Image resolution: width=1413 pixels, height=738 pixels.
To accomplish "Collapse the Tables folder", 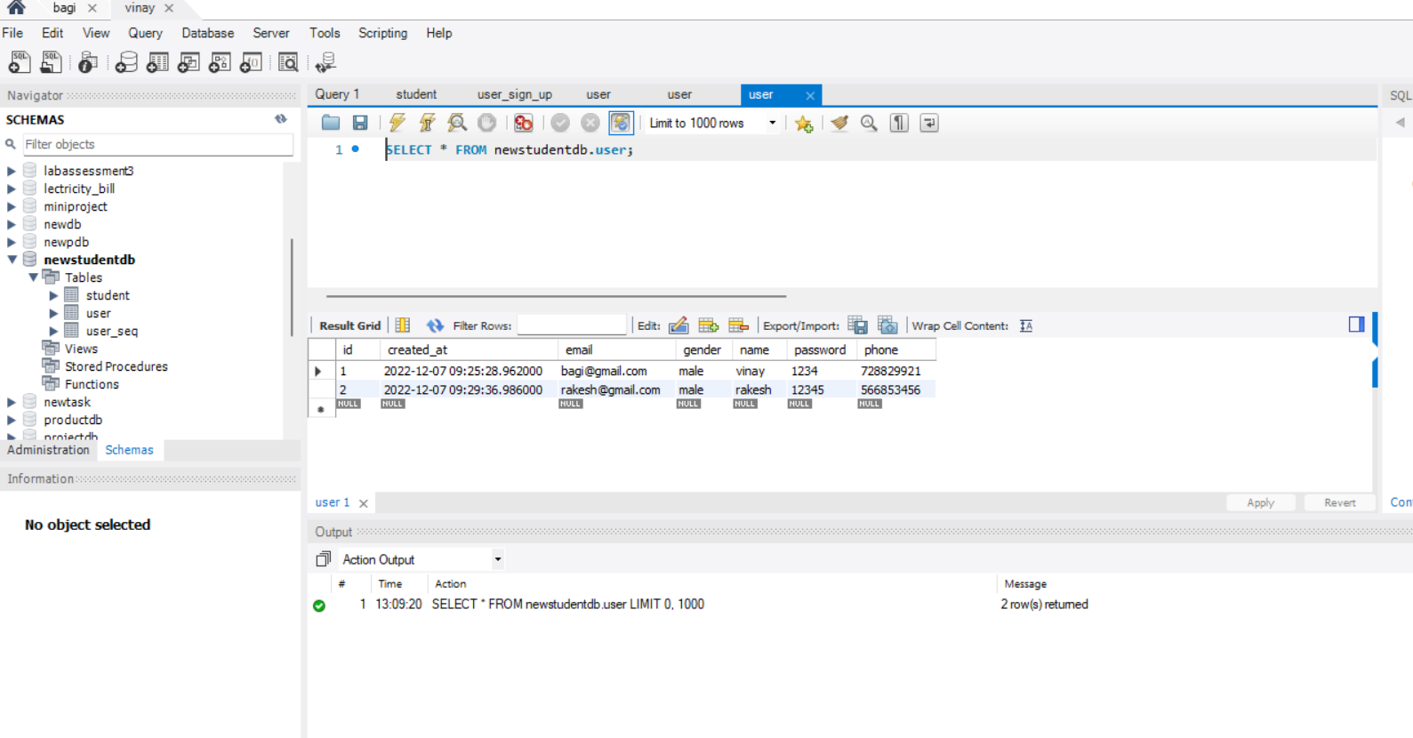I will pos(34,277).
